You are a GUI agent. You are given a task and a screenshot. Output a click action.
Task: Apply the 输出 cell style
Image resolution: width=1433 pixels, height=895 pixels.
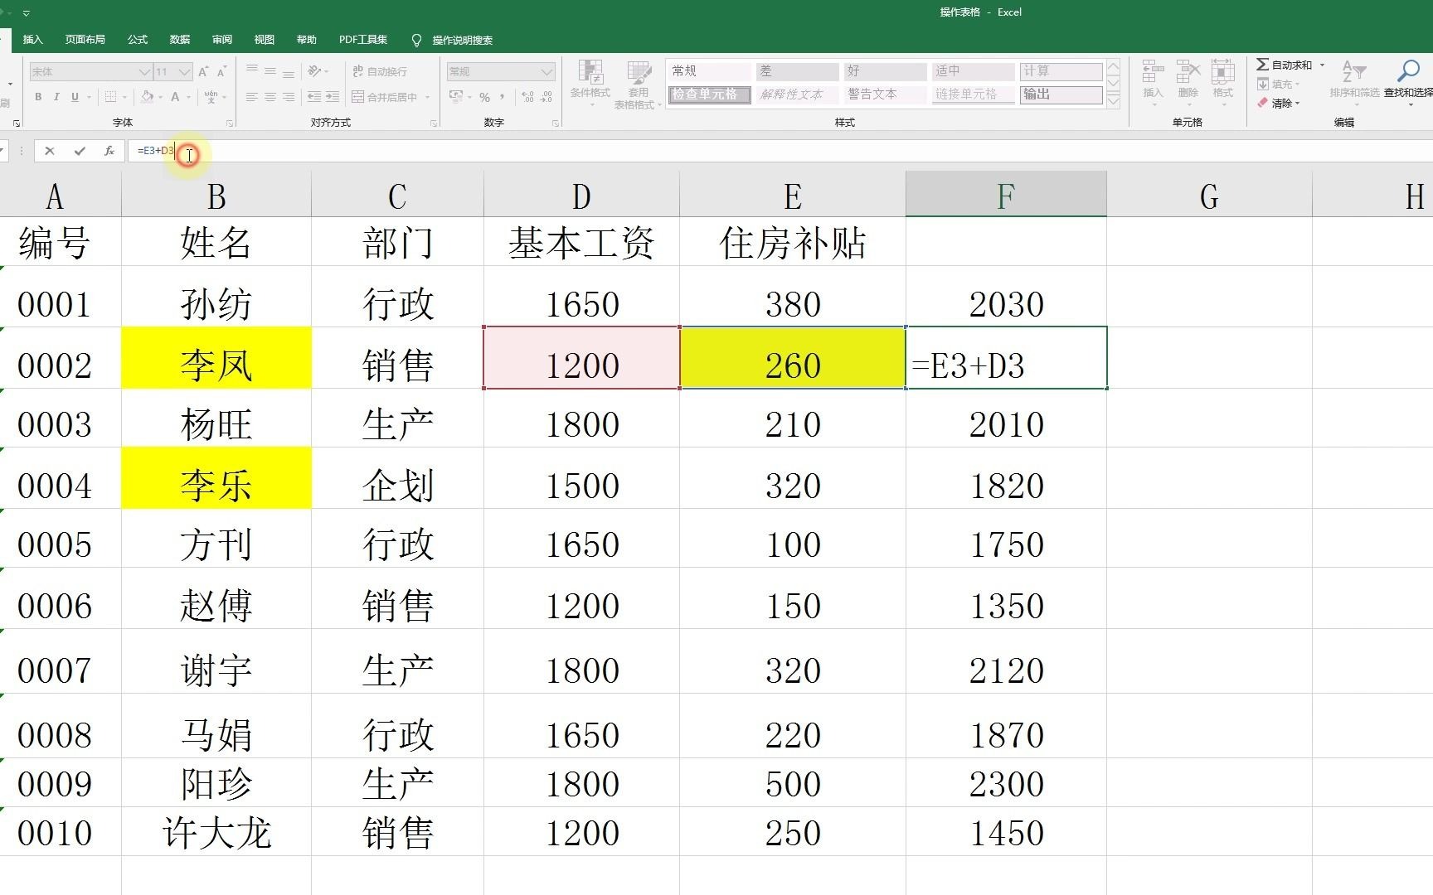pos(1059,94)
